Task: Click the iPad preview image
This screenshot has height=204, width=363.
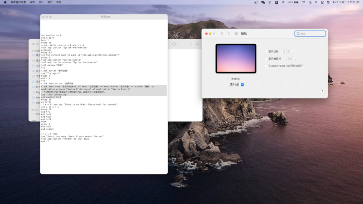Action: (x=236, y=58)
